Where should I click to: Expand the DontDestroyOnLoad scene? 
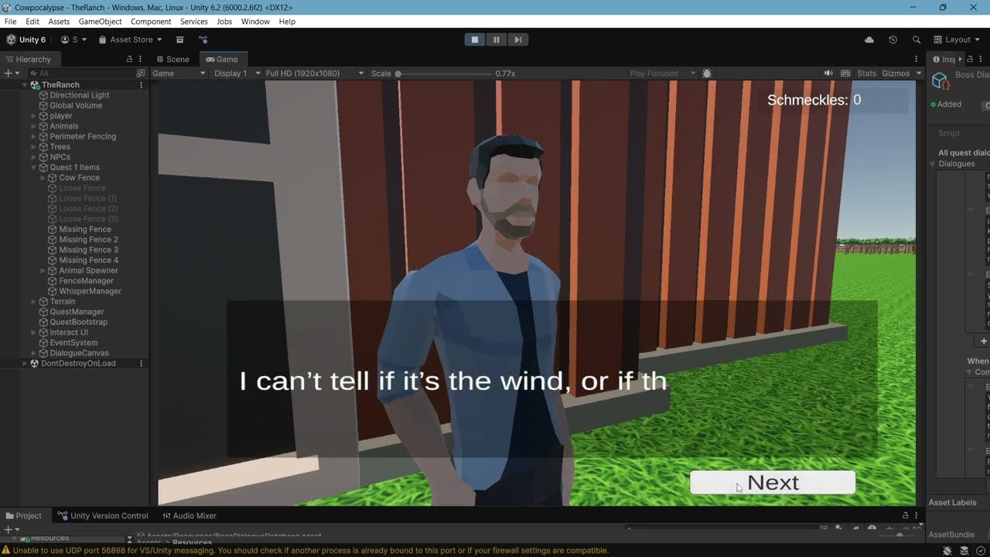(25, 364)
